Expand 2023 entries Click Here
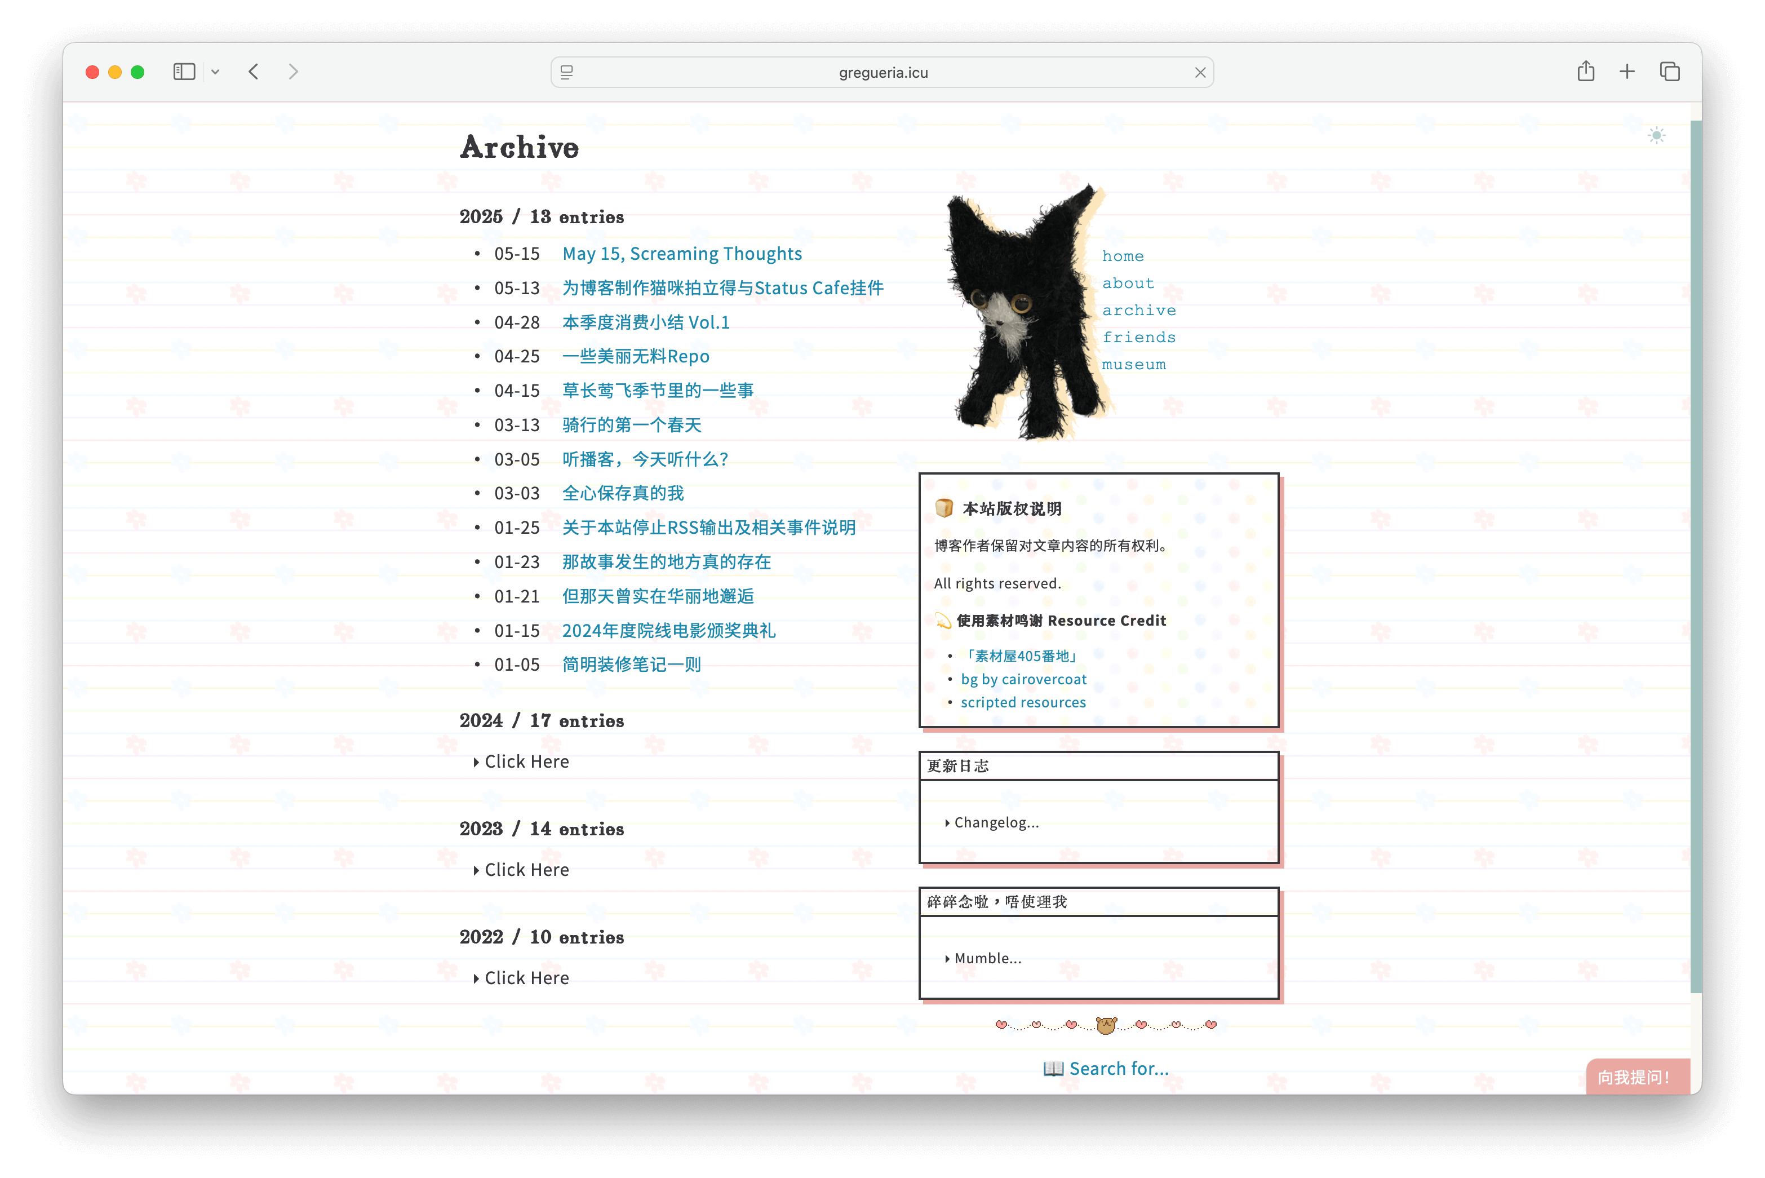Image resolution: width=1765 pixels, height=1178 pixels. point(521,870)
